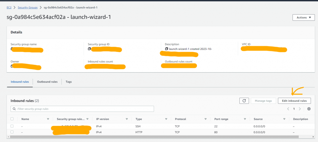Sort by the Protocol column

(206, 119)
